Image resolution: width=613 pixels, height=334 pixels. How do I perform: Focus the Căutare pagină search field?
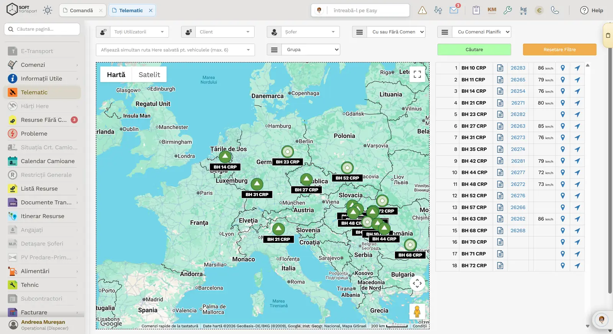(42, 29)
